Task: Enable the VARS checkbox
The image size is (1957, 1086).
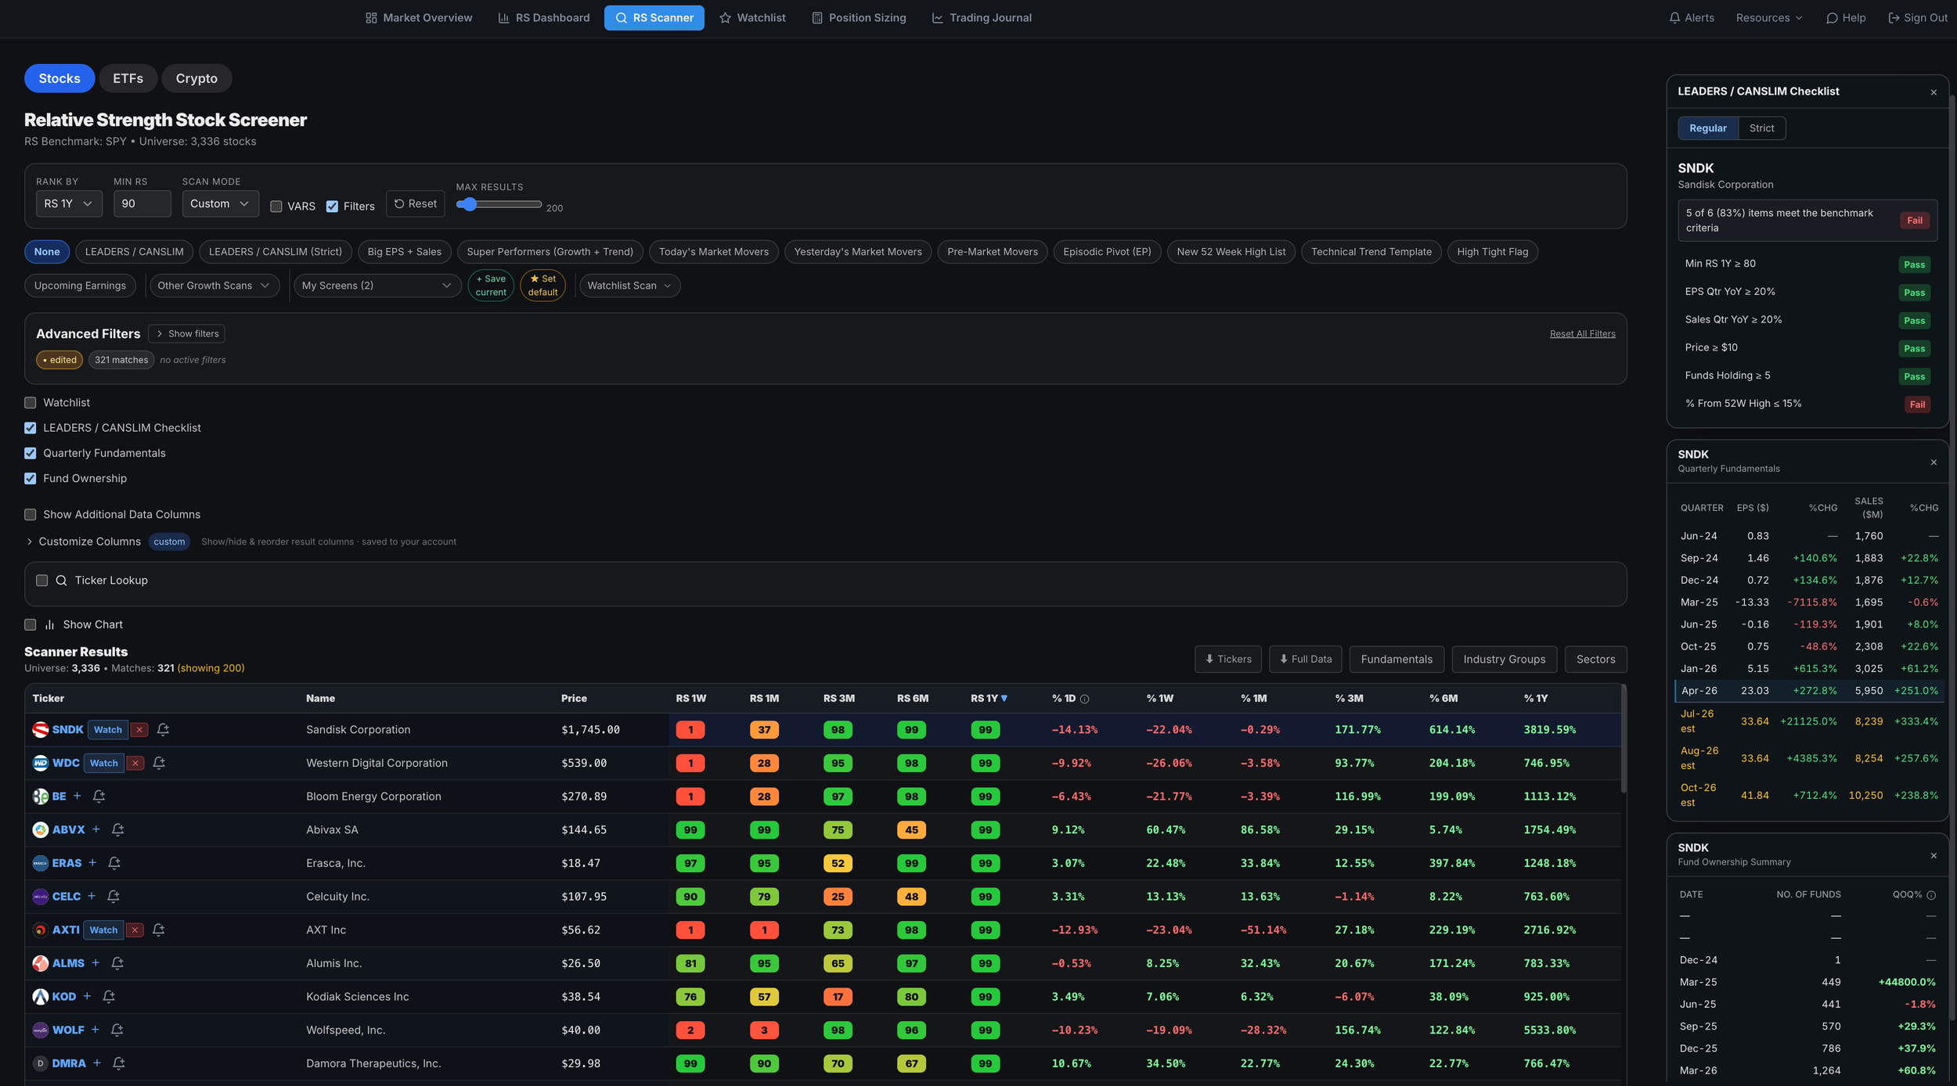Action: pyautogui.click(x=276, y=207)
